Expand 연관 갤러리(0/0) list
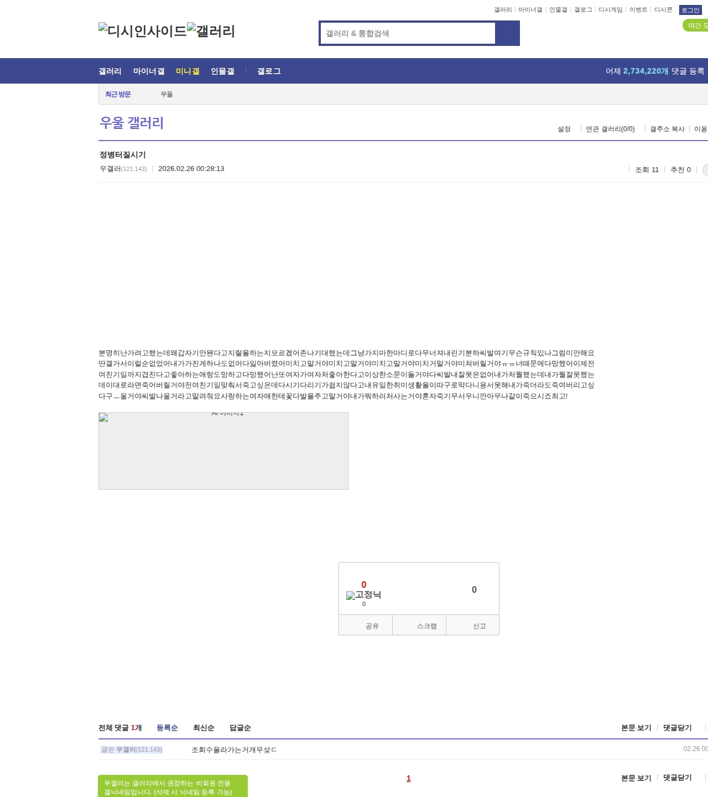Viewport: 708px width, 797px height. 610,129
